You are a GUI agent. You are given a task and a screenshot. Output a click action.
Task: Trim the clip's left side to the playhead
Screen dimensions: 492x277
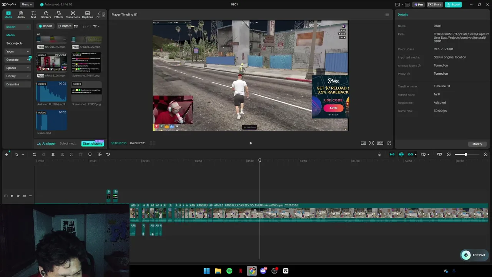point(62,154)
